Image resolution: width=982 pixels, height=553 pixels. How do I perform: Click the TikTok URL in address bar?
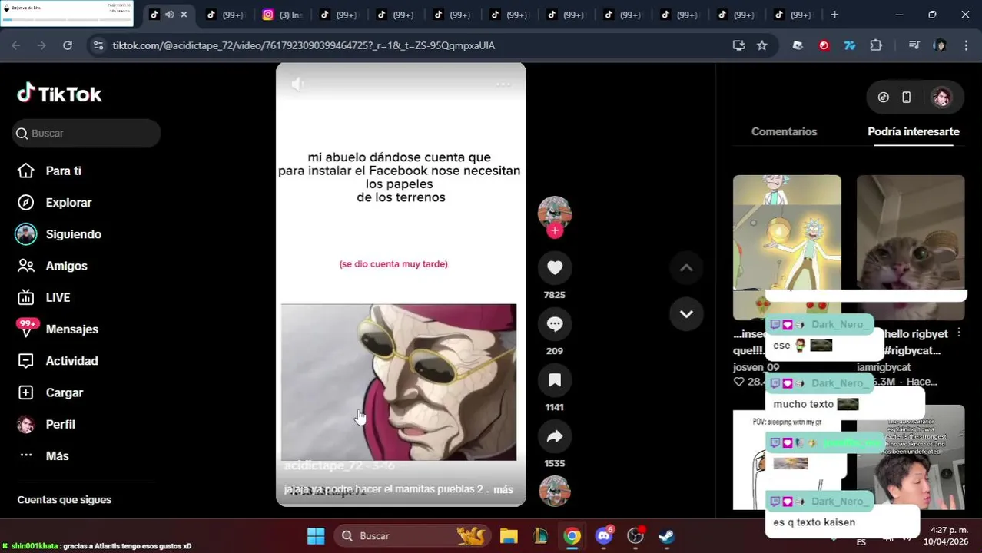click(304, 45)
